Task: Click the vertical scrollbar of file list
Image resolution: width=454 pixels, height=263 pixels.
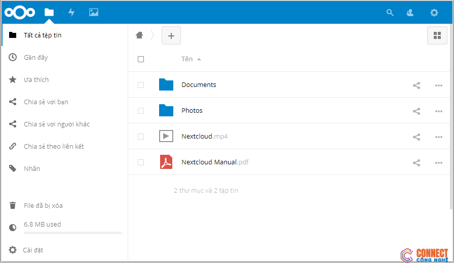Action: pyautogui.click(x=451, y=116)
